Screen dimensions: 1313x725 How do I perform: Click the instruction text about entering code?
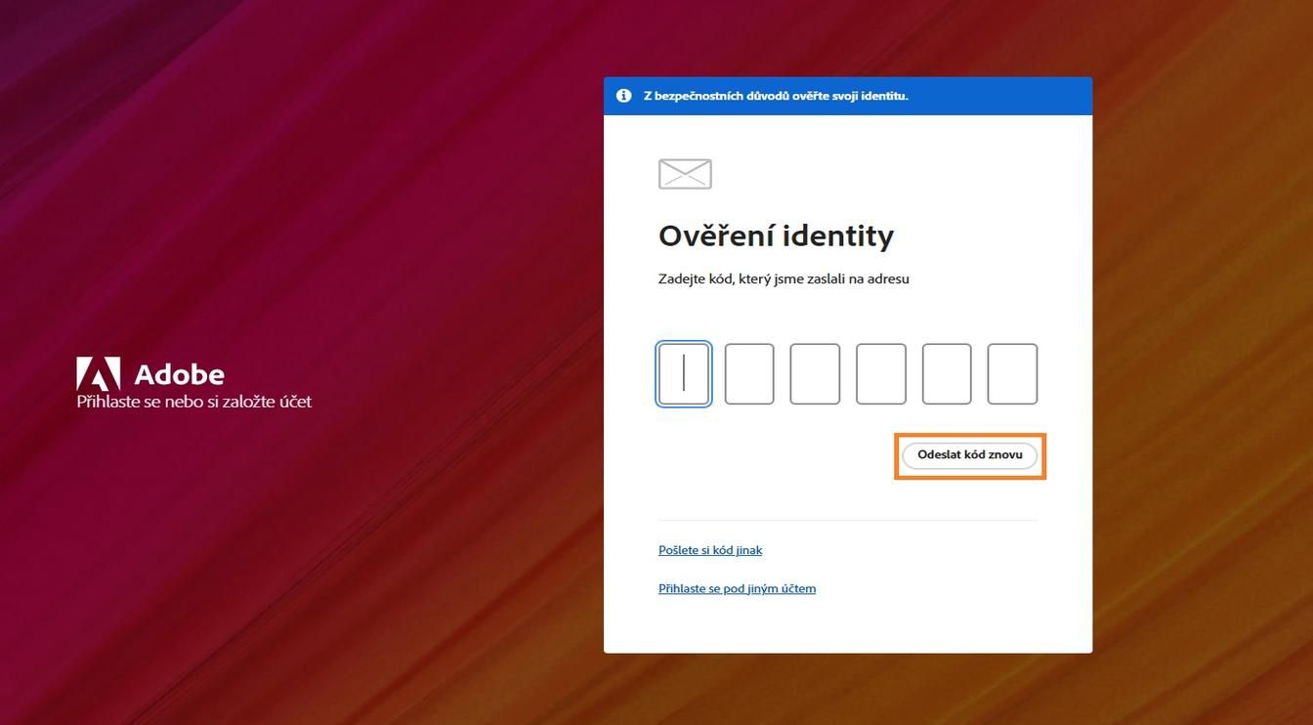click(784, 278)
